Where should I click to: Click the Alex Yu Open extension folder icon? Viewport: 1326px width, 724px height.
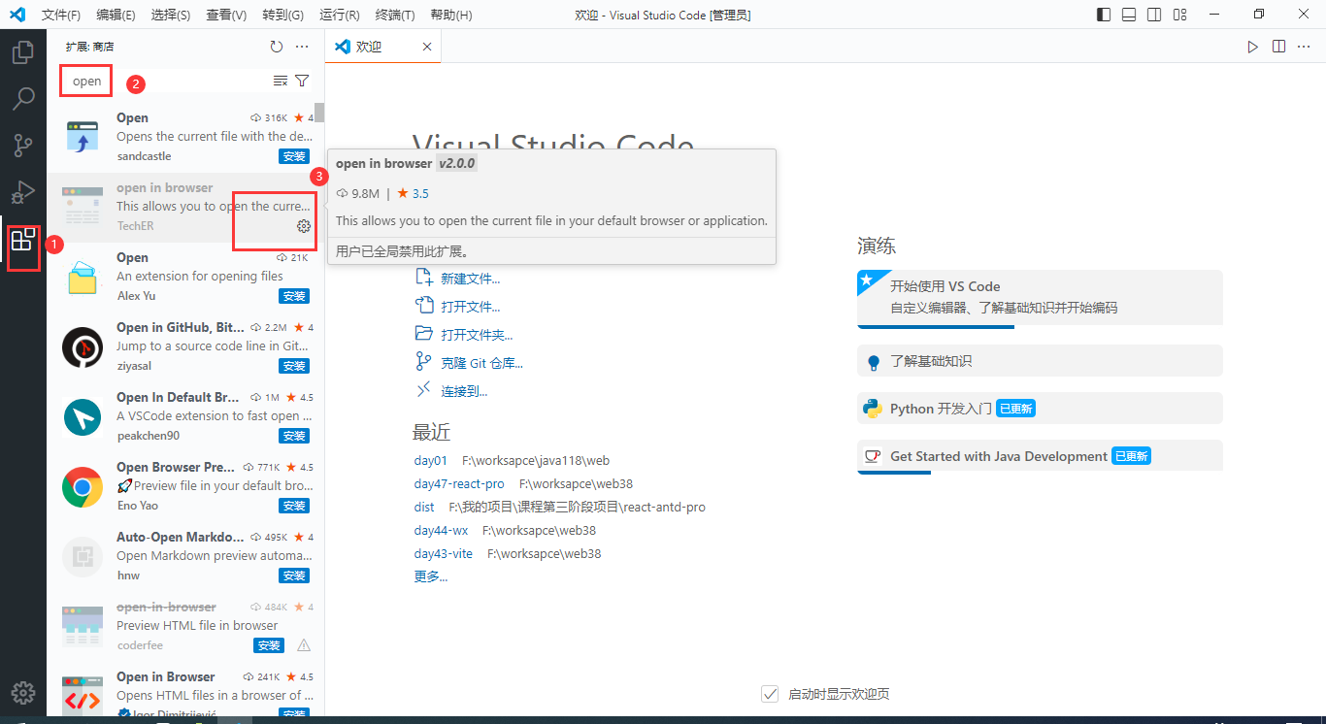coord(83,277)
